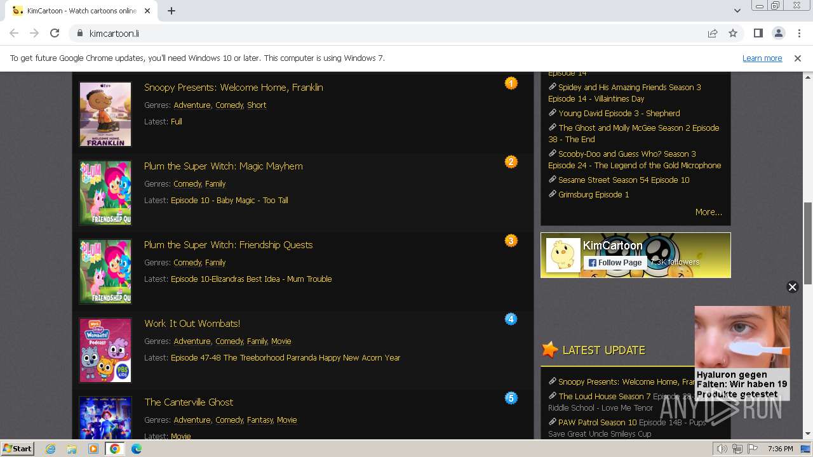
Task: Open Snoopy Franklin poster thumbnail
Action: 105,114
